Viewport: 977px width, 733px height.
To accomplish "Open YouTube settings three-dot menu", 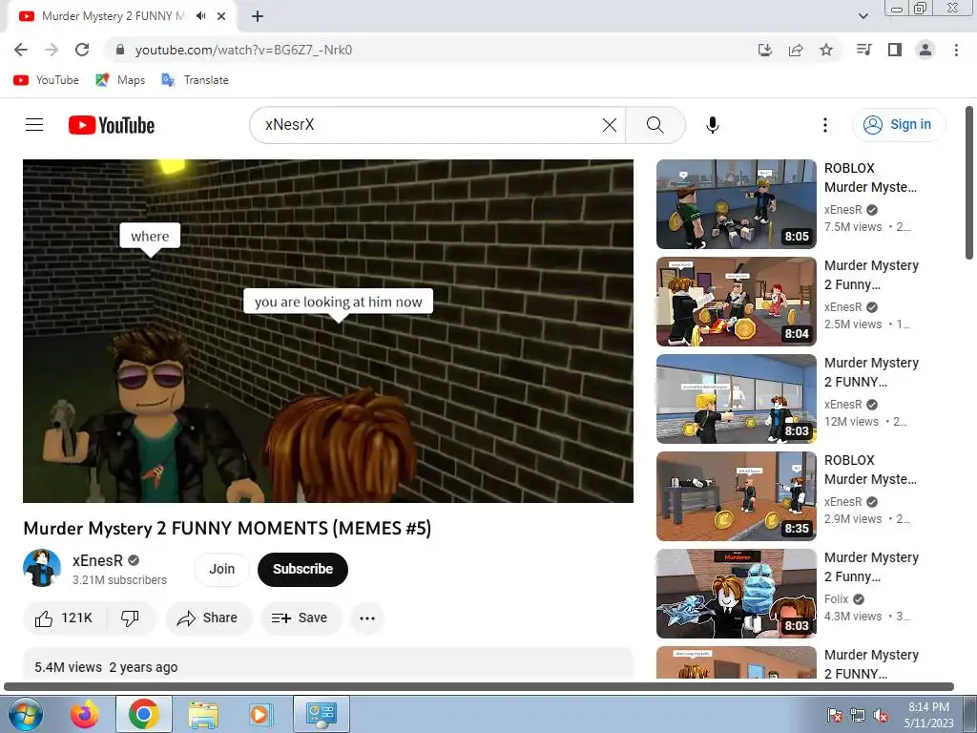I will pos(825,125).
